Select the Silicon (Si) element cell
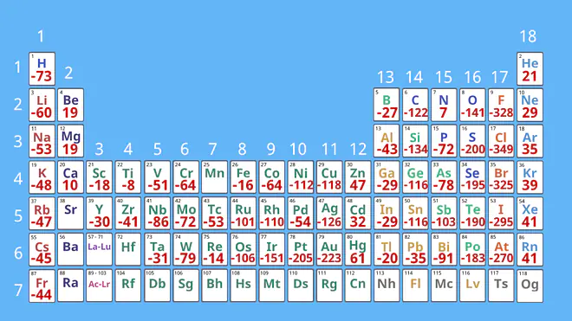The width and height of the screenshot is (572, 321). coord(415,141)
